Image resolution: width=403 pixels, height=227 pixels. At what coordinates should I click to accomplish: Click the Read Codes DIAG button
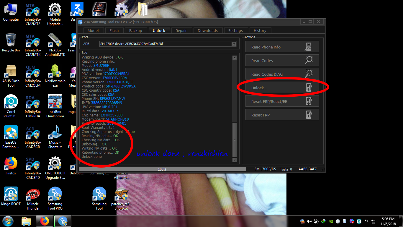[x=282, y=74]
